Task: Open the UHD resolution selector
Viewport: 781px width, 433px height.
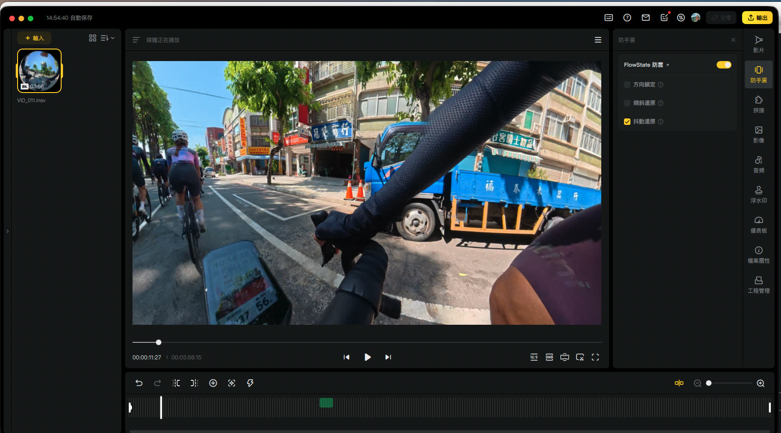Action: pos(549,357)
